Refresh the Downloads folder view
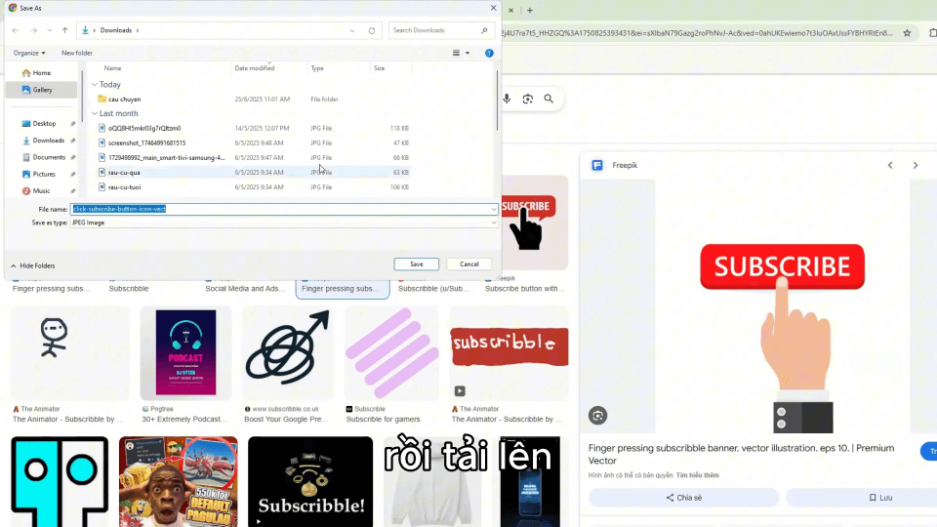The width and height of the screenshot is (937, 527). 372,30
